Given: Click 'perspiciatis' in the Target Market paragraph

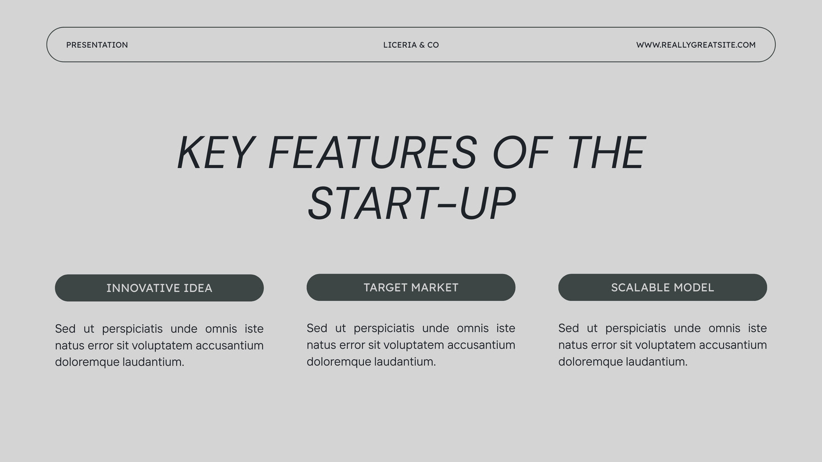Looking at the screenshot, I should [x=384, y=328].
